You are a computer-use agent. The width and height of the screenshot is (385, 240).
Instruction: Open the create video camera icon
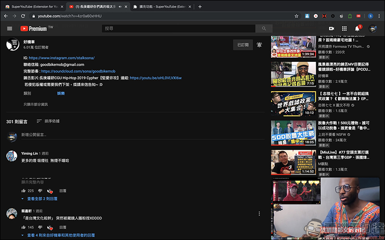click(332, 29)
